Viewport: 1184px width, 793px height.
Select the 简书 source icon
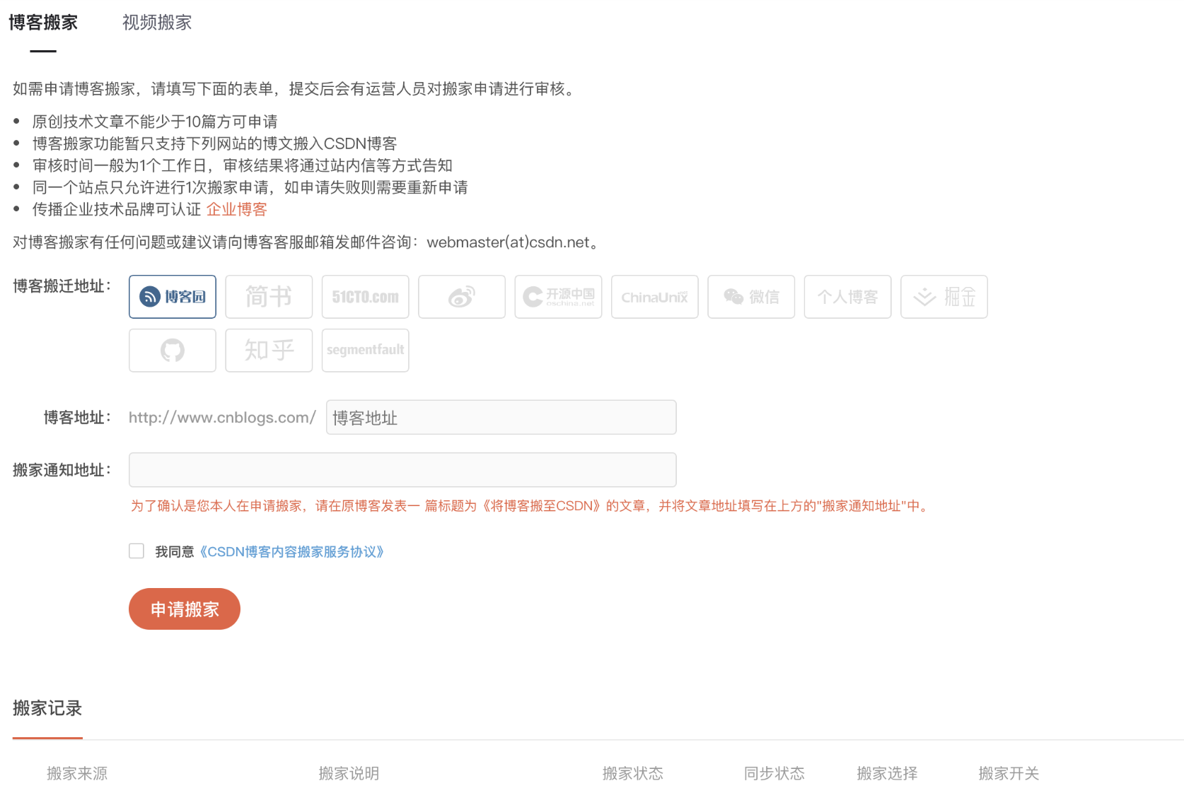coord(269,297)
